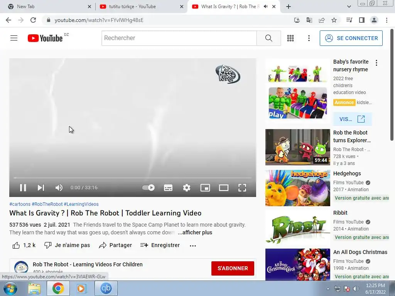Save video with Enregistrer
The image size is (395, 296).
[x=160, y=245]
